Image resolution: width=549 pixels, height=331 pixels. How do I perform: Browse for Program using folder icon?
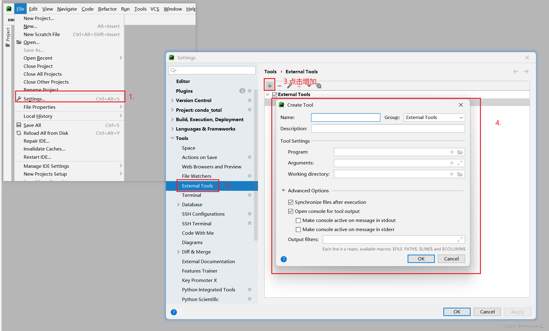point(460,152)
